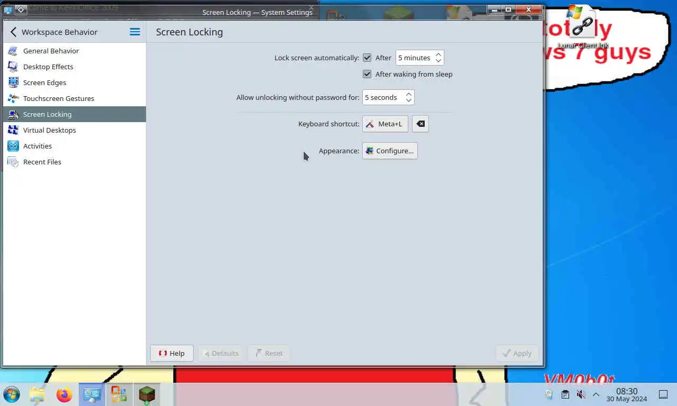
Task: Expand hidden system tray icons
Action: pos(596,394)
